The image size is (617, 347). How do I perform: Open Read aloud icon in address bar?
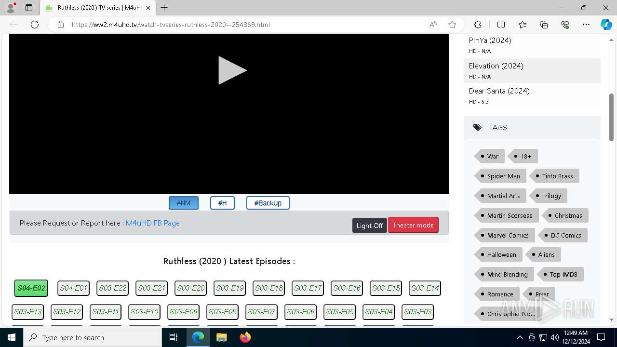pyautogui.click(x=433, y=25)
